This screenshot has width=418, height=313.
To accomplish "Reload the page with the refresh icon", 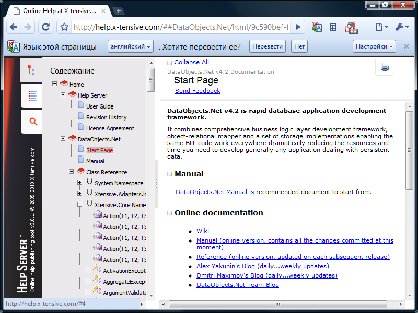I will click(x=45, y=27).
